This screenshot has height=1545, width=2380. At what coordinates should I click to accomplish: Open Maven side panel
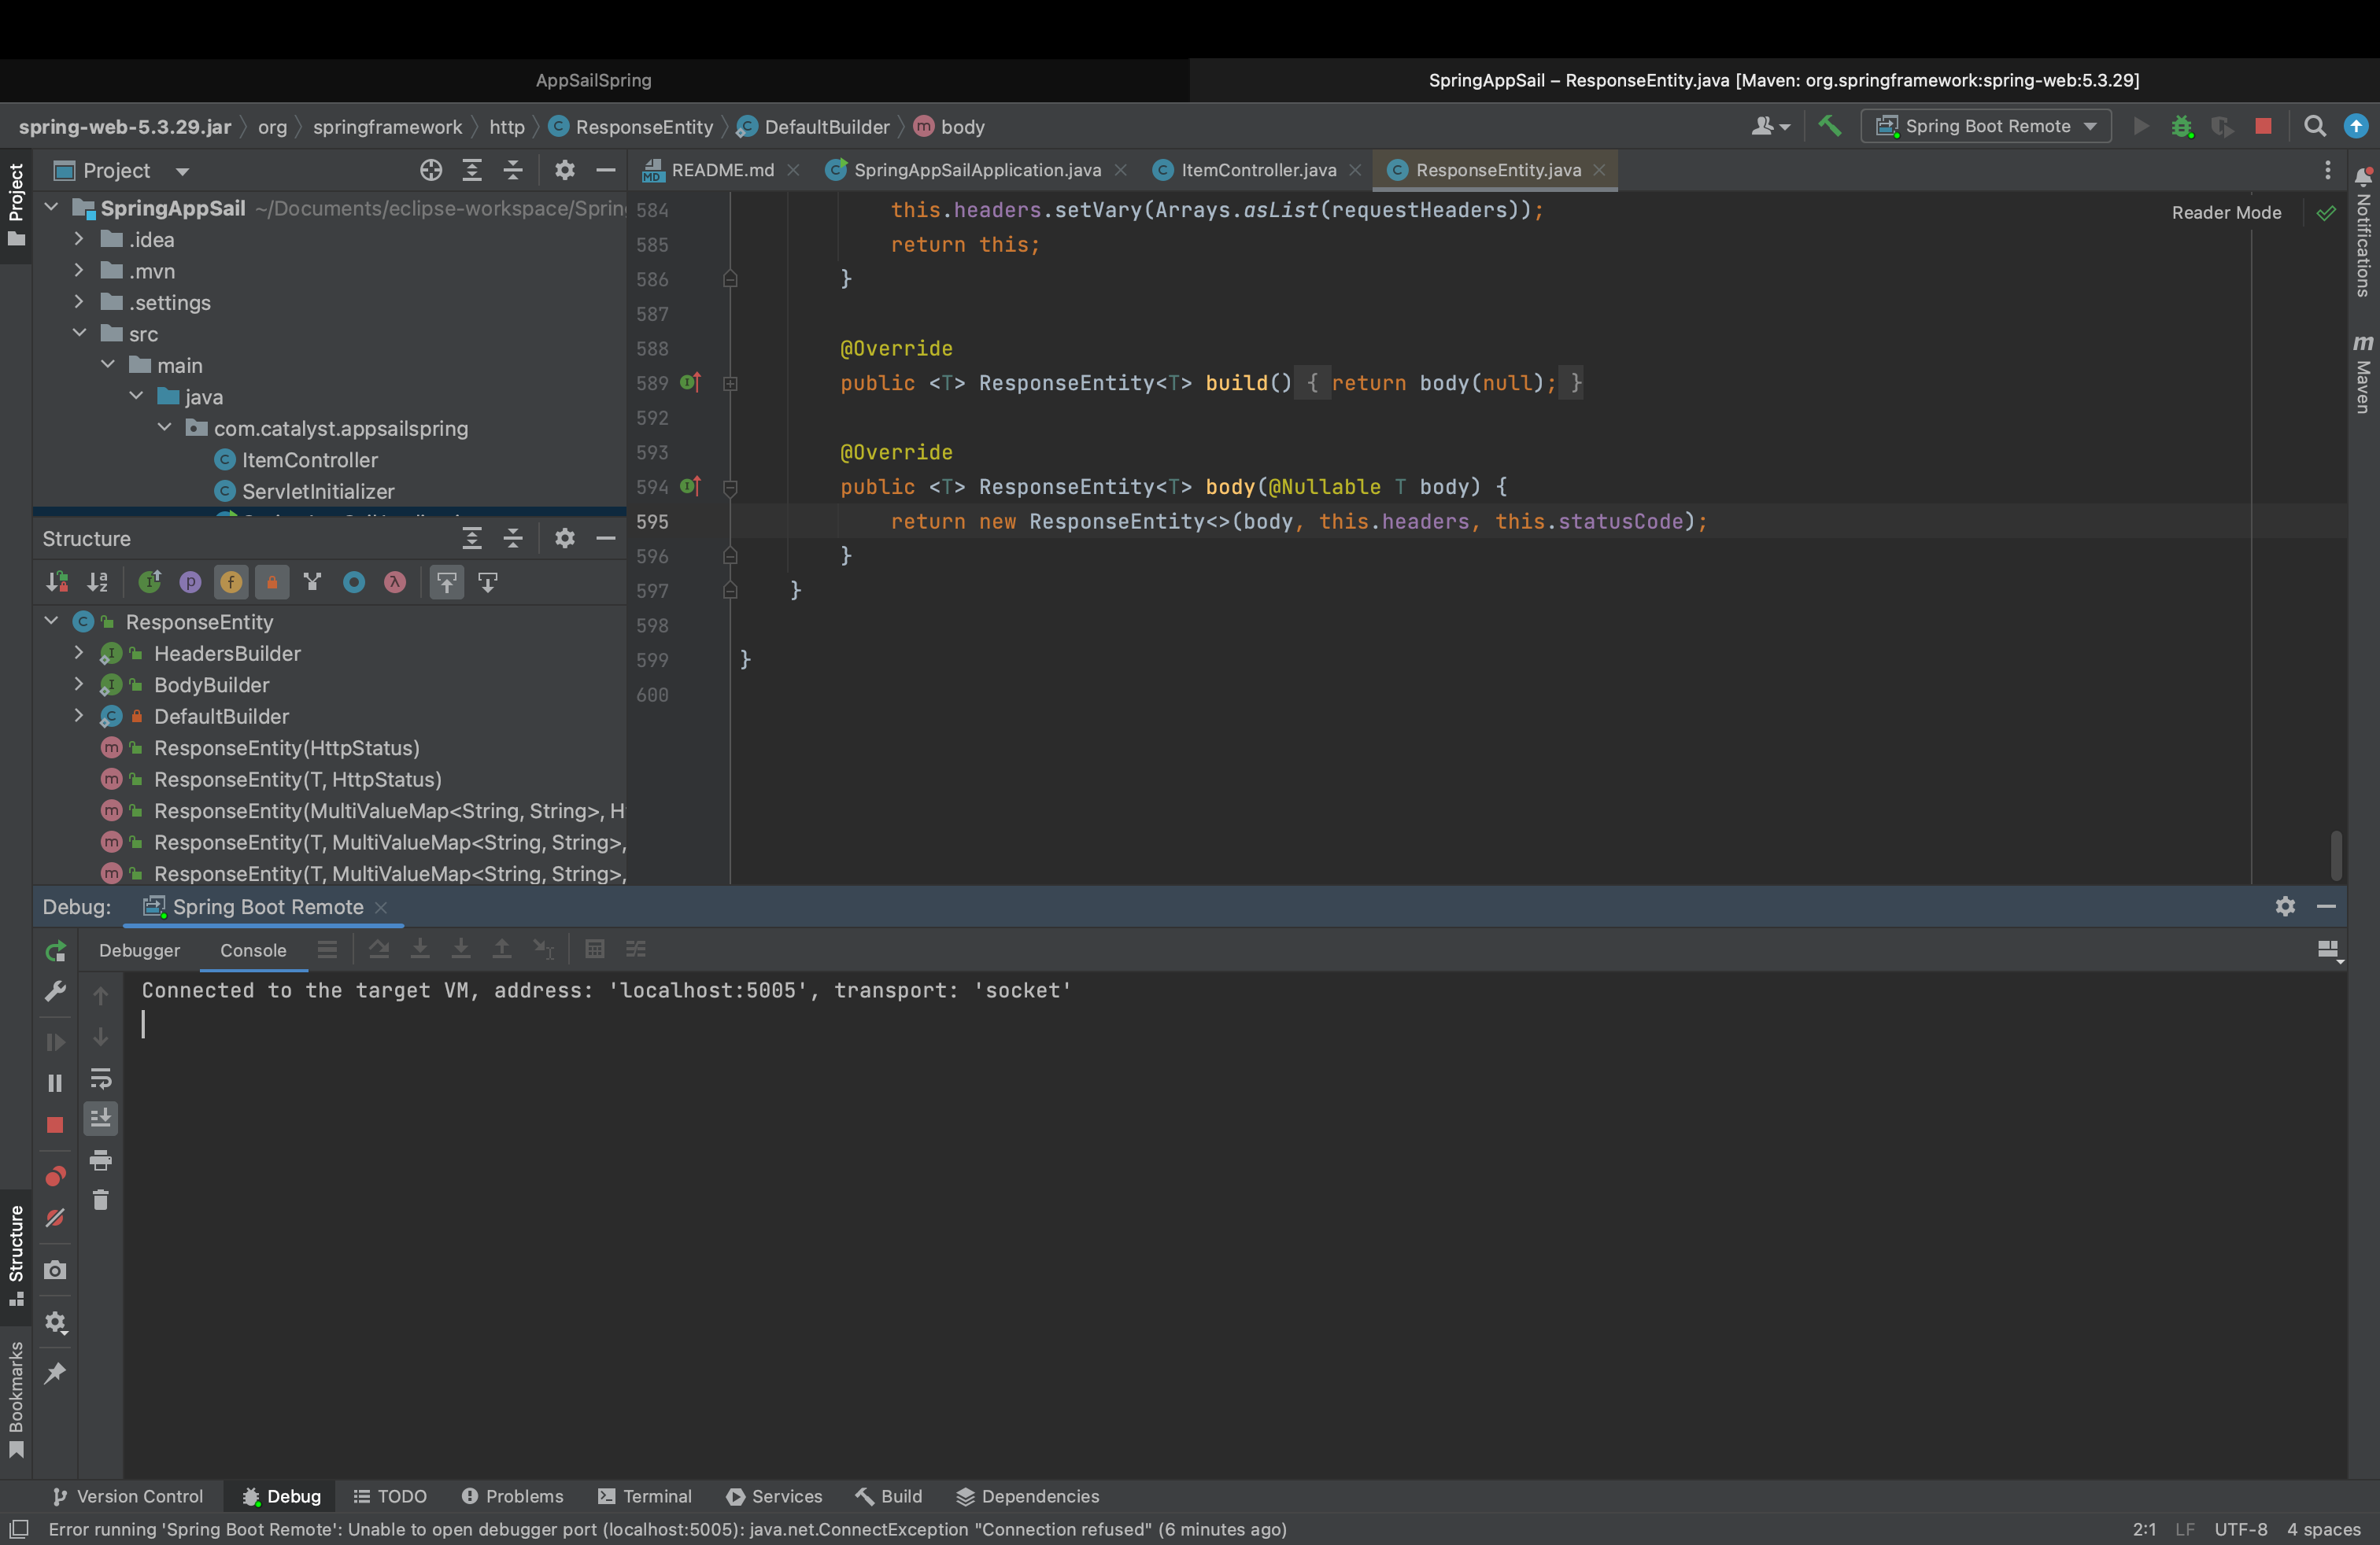(x=2363, y=374)
